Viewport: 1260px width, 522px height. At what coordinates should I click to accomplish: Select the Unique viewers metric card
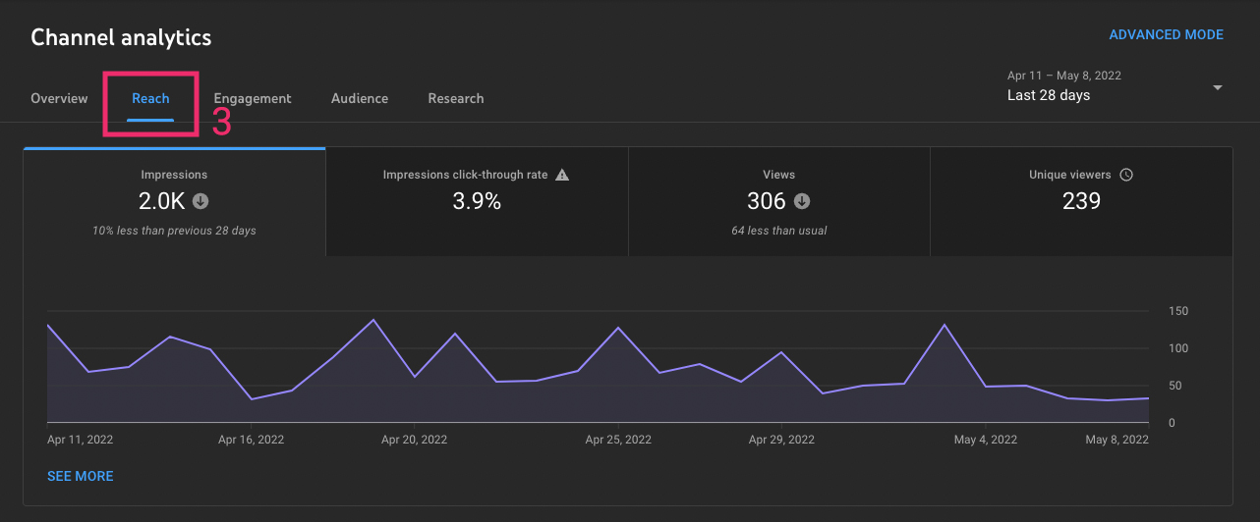click(x=1080, y=202)
